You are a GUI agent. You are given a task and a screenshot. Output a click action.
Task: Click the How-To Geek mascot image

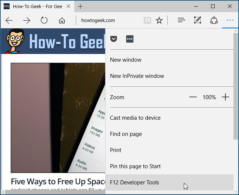[15, 41]
